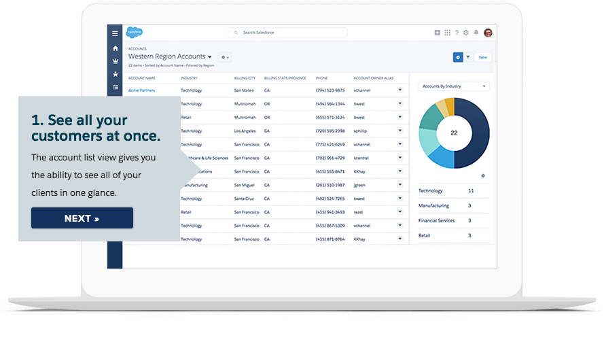Go to Home in the sidebar

[115, 48]
